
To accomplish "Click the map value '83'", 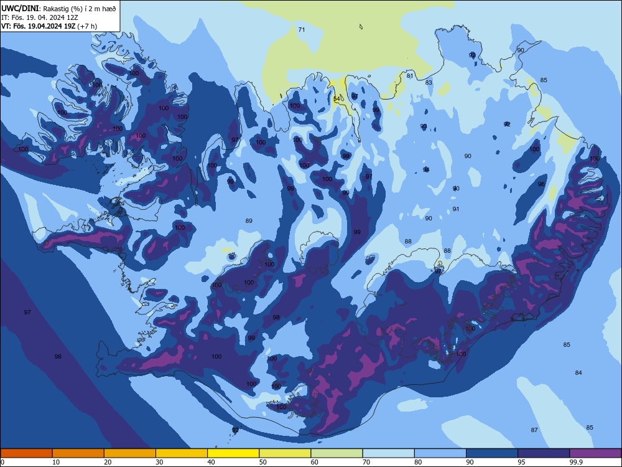I will point(429,83).
